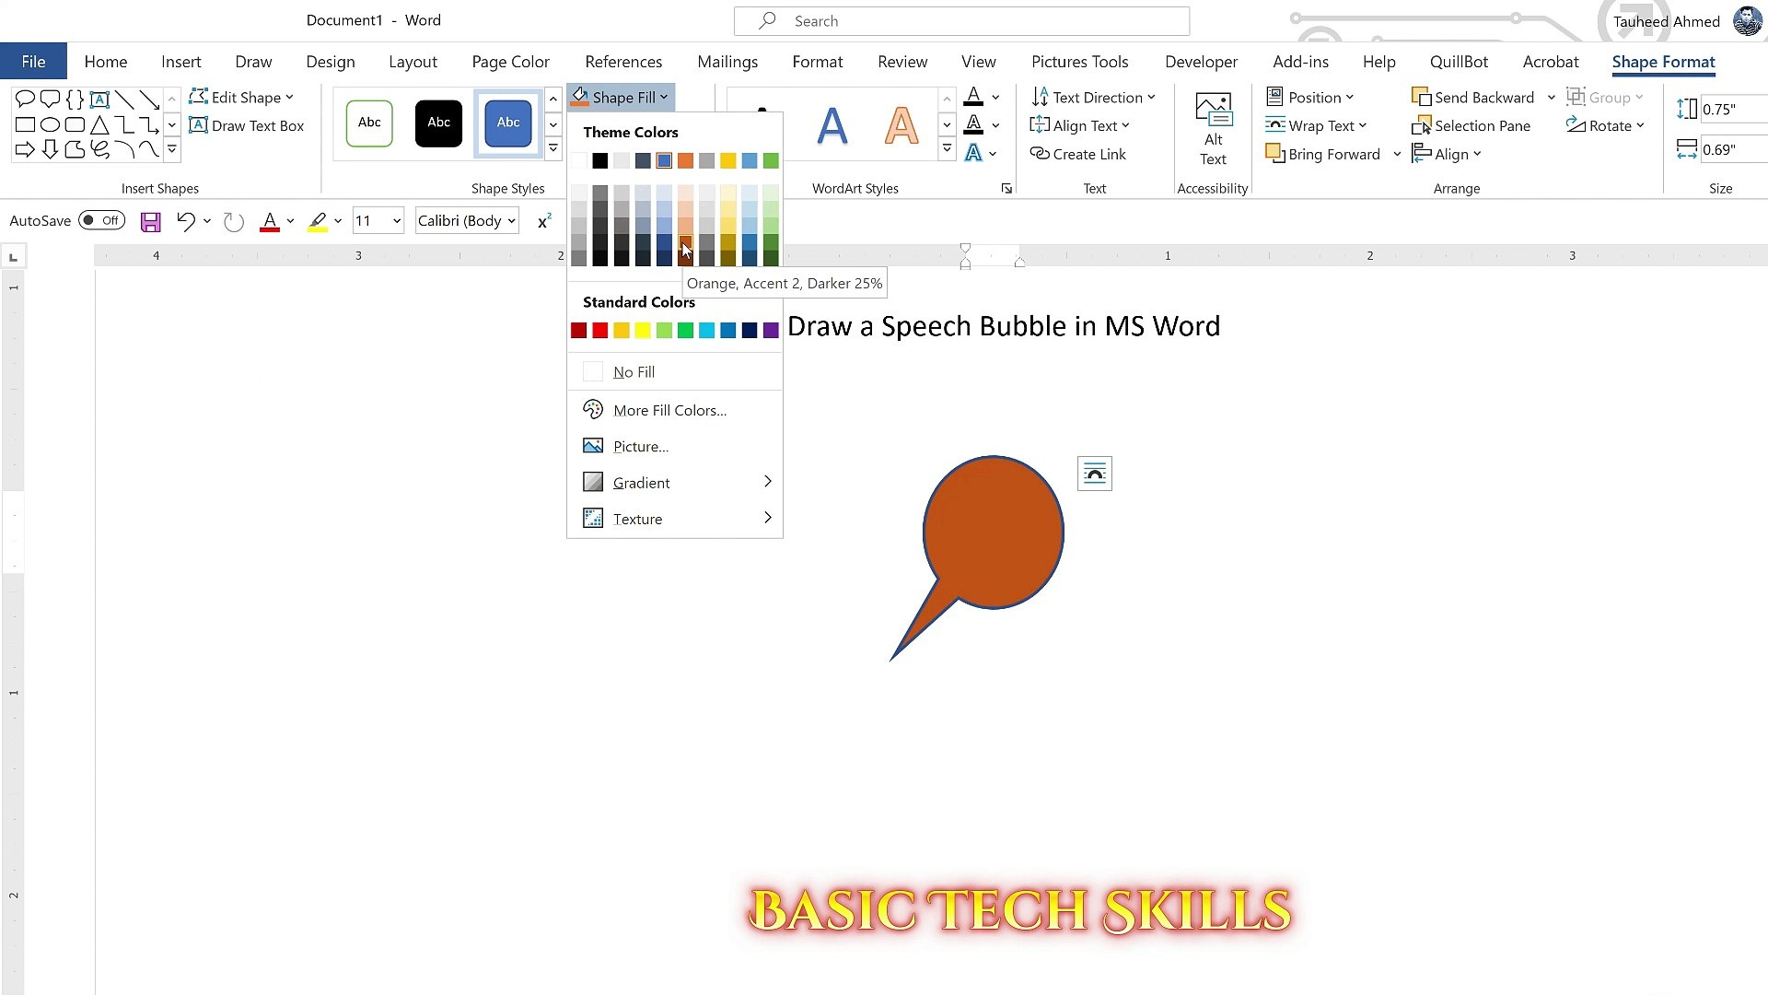The image size is (1768, 995).
Task: Click the Undo arrow icon
Action: [185, 221]
